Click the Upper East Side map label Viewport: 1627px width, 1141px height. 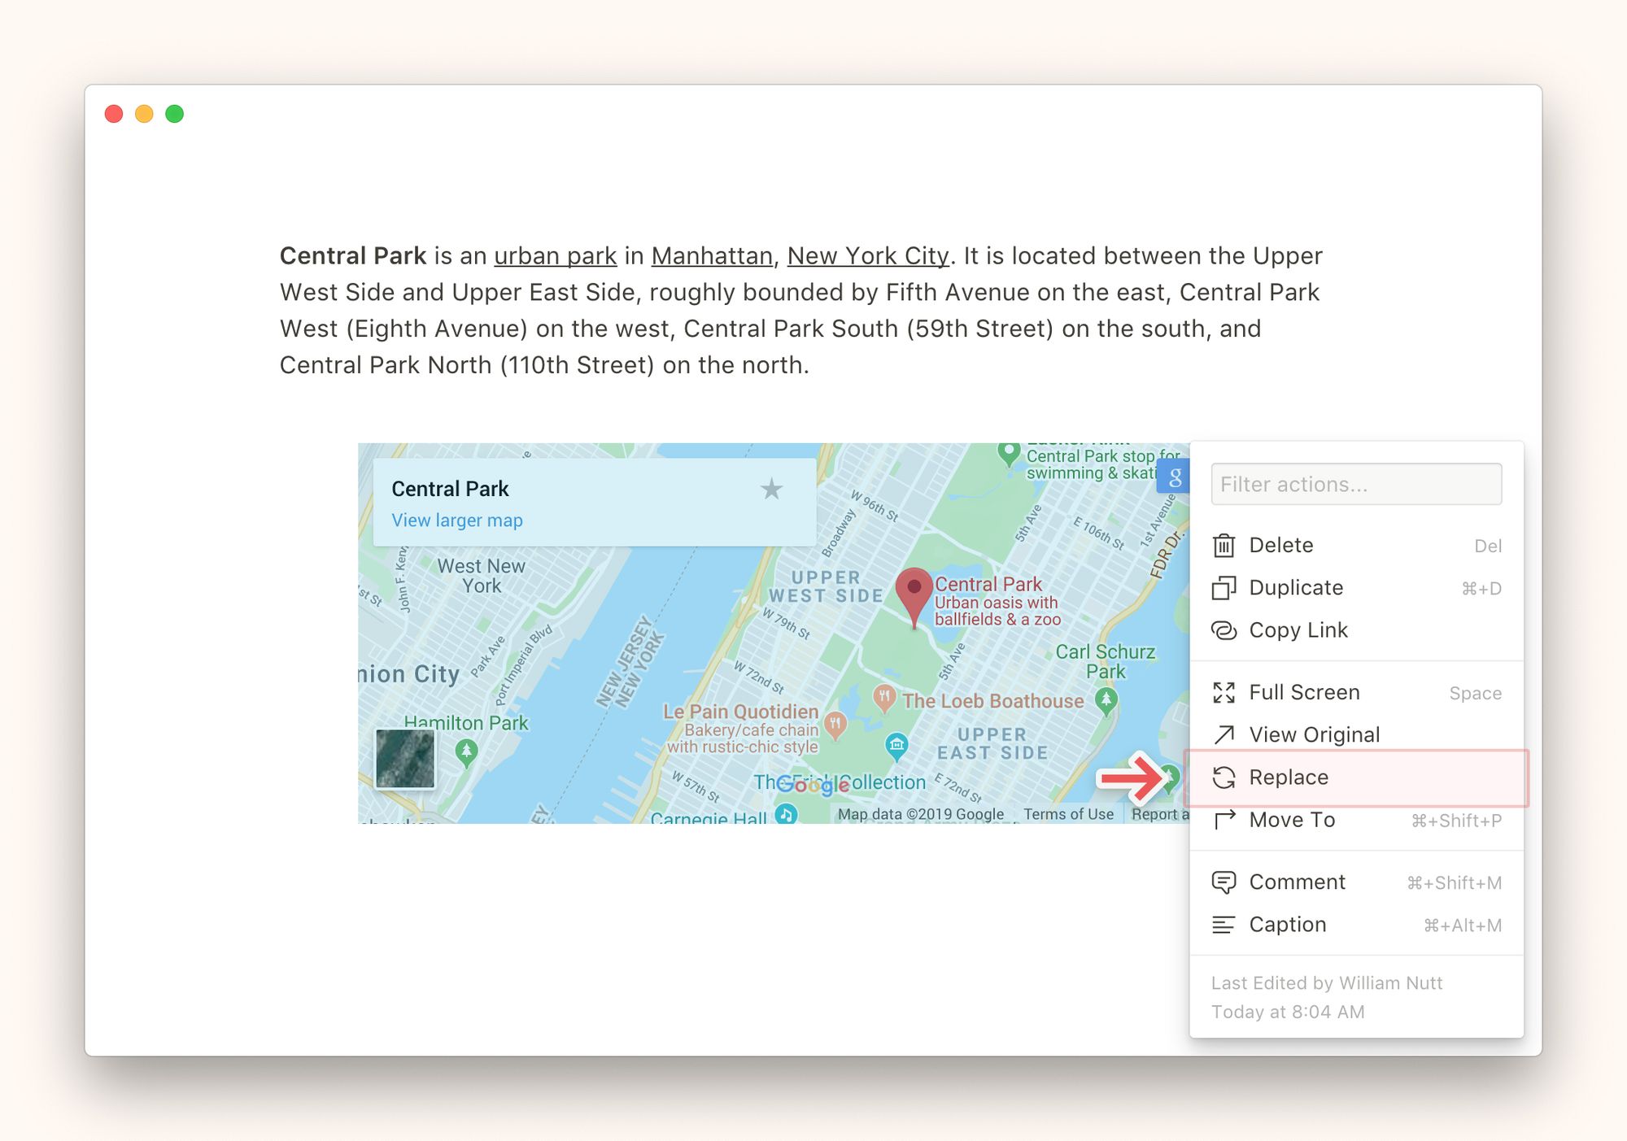tap(992, 743)
